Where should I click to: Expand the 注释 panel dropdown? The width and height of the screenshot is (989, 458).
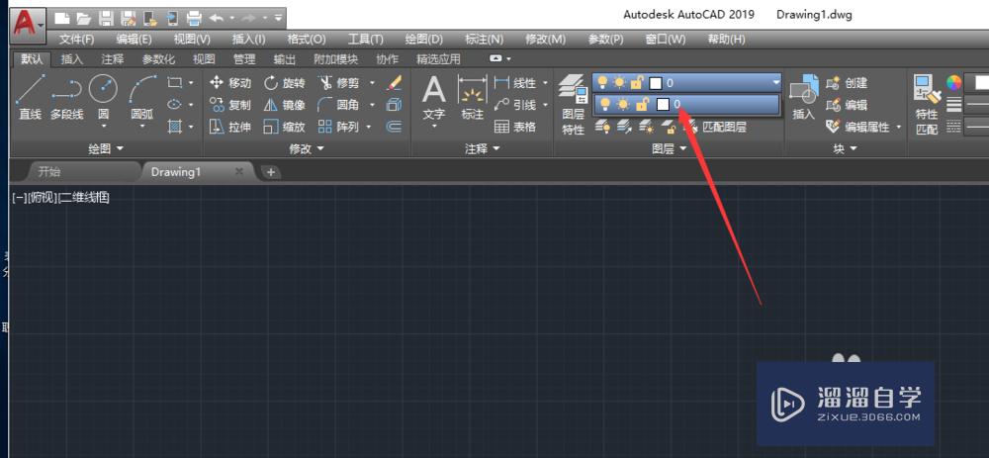pos(482,149)
